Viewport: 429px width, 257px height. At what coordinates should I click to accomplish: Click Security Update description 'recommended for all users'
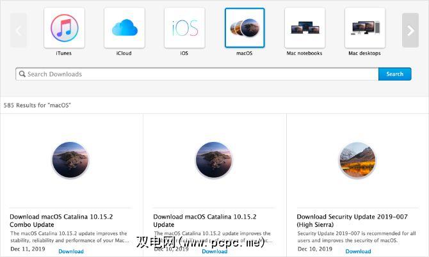[x=357, y=237]
